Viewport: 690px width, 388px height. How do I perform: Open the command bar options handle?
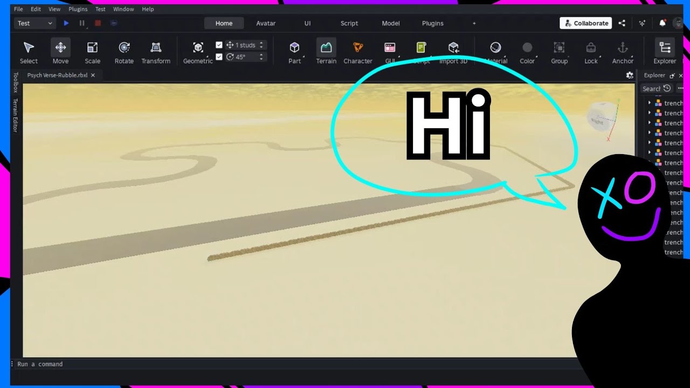12,364
